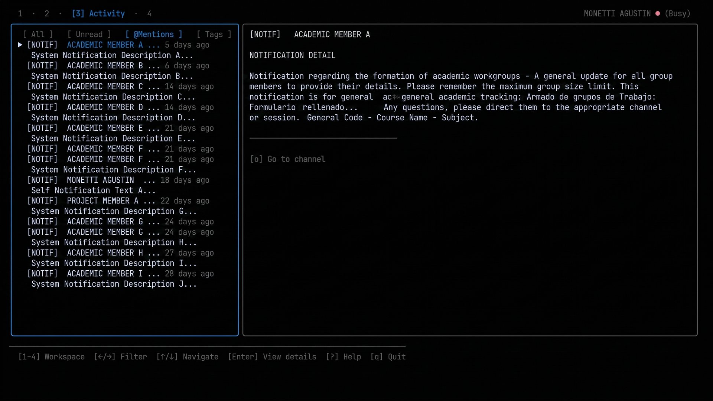Switch to workspace 1
The image size is (713, 401).
tap(20, 14)
